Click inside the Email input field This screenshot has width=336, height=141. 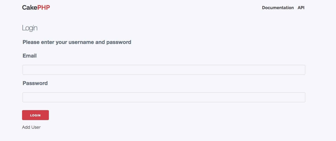pos(164,70)
